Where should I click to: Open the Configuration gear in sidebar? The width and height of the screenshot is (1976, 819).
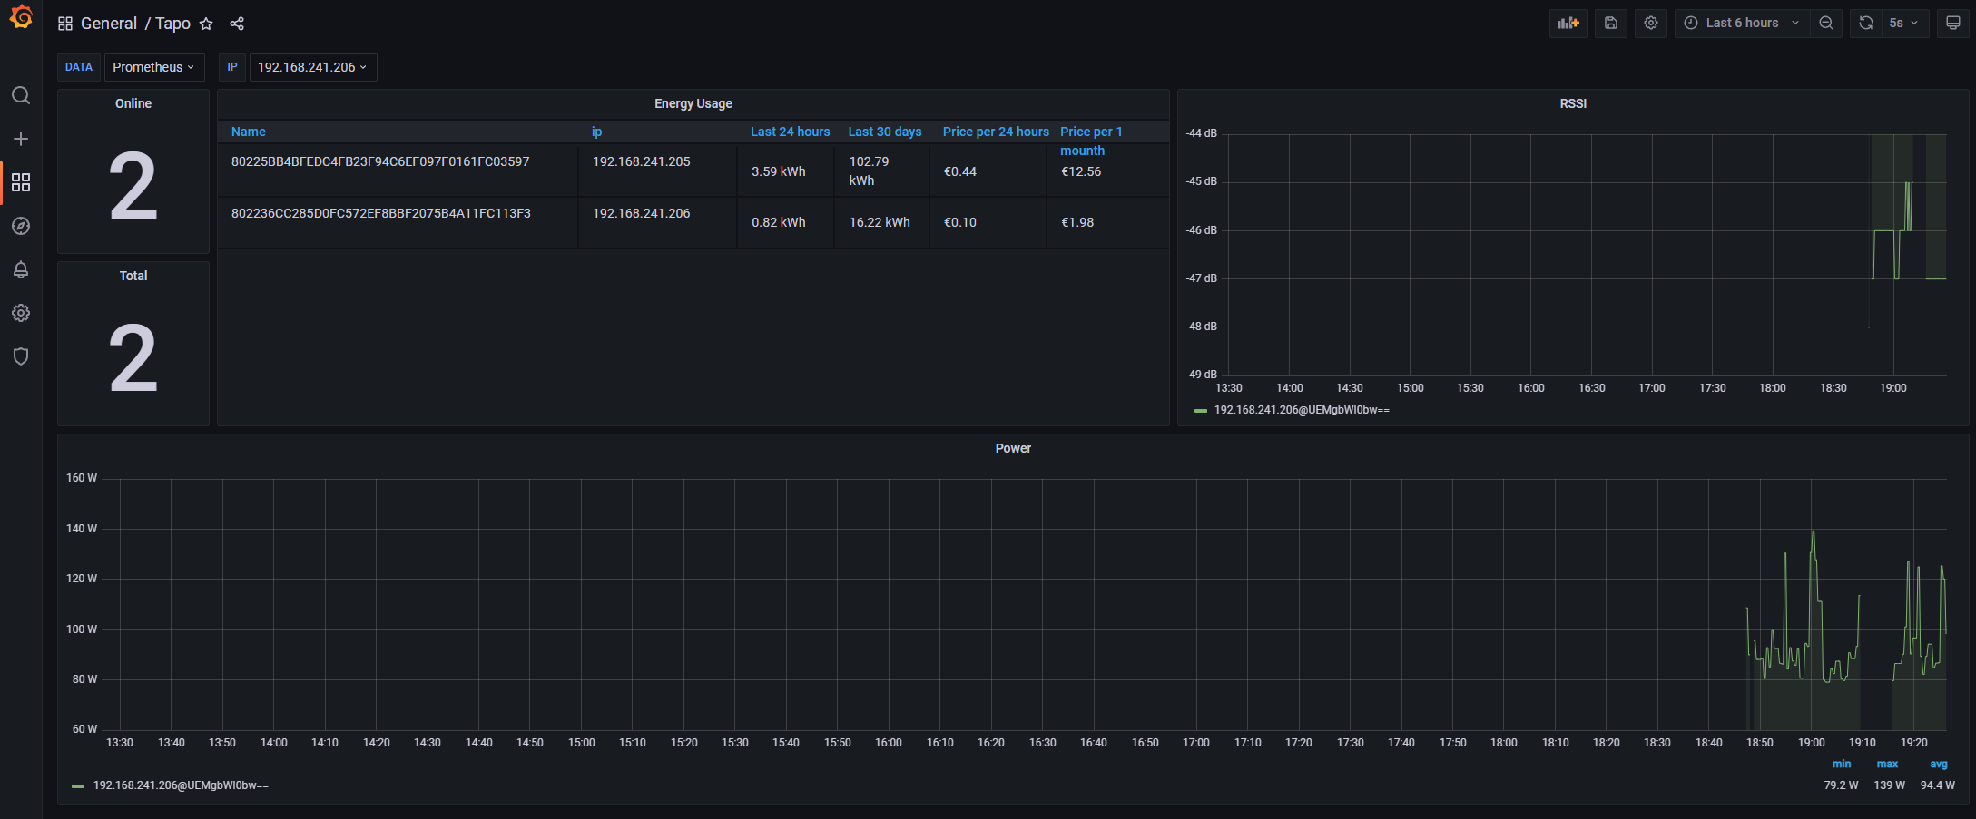pos(21,313)
